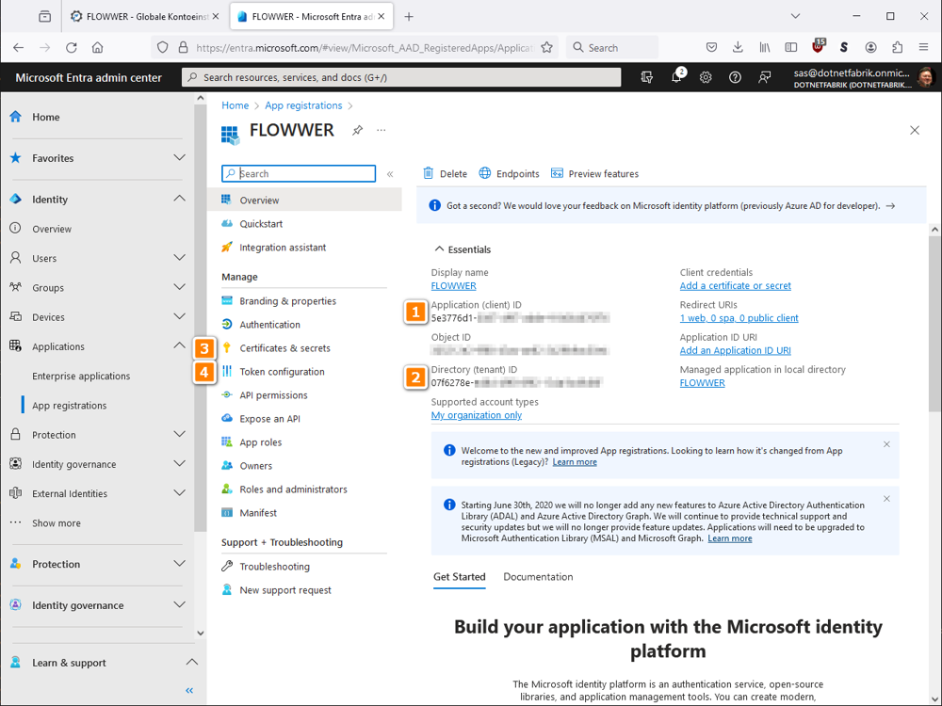Open the settings gear in the top bar
This screenshot has width=942, height=706.
click(706, 77)
